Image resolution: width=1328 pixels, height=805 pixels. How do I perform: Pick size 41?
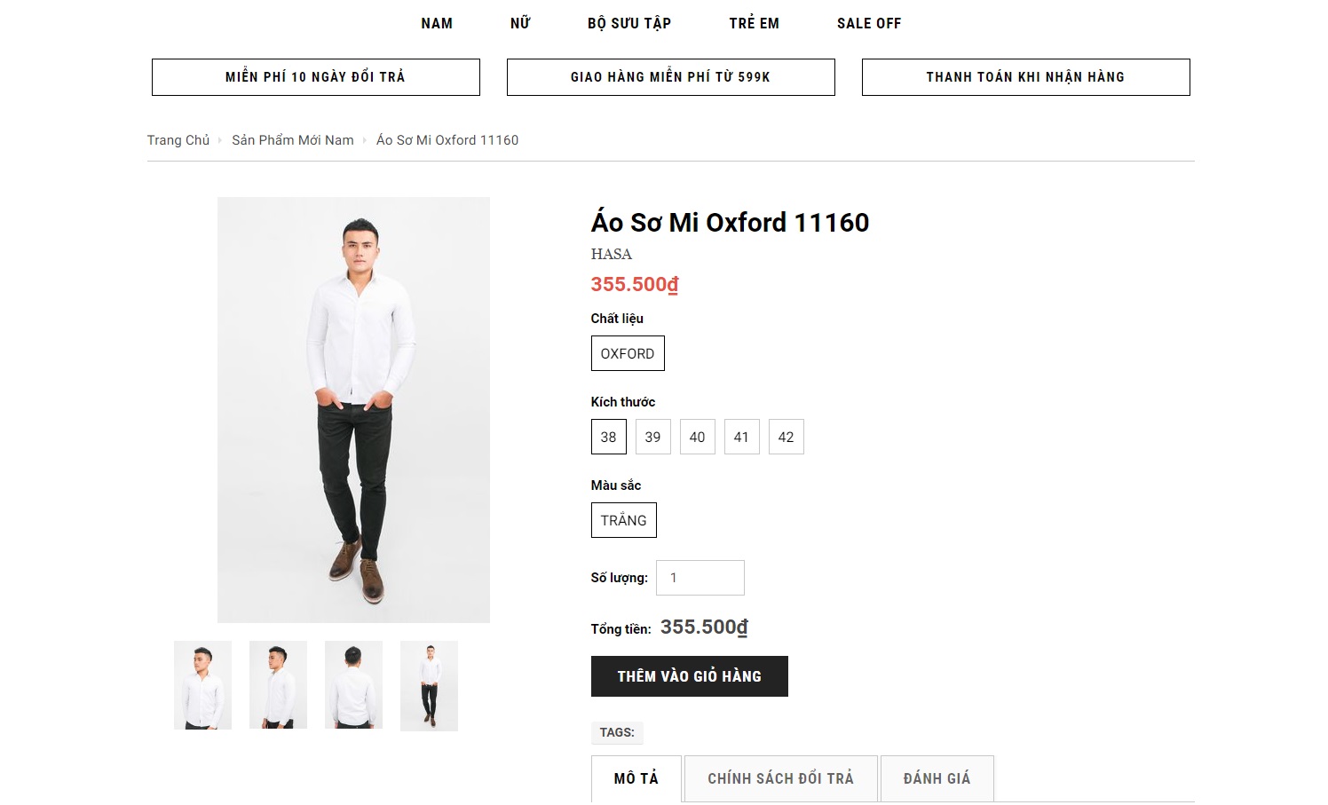tap(742, 437)
